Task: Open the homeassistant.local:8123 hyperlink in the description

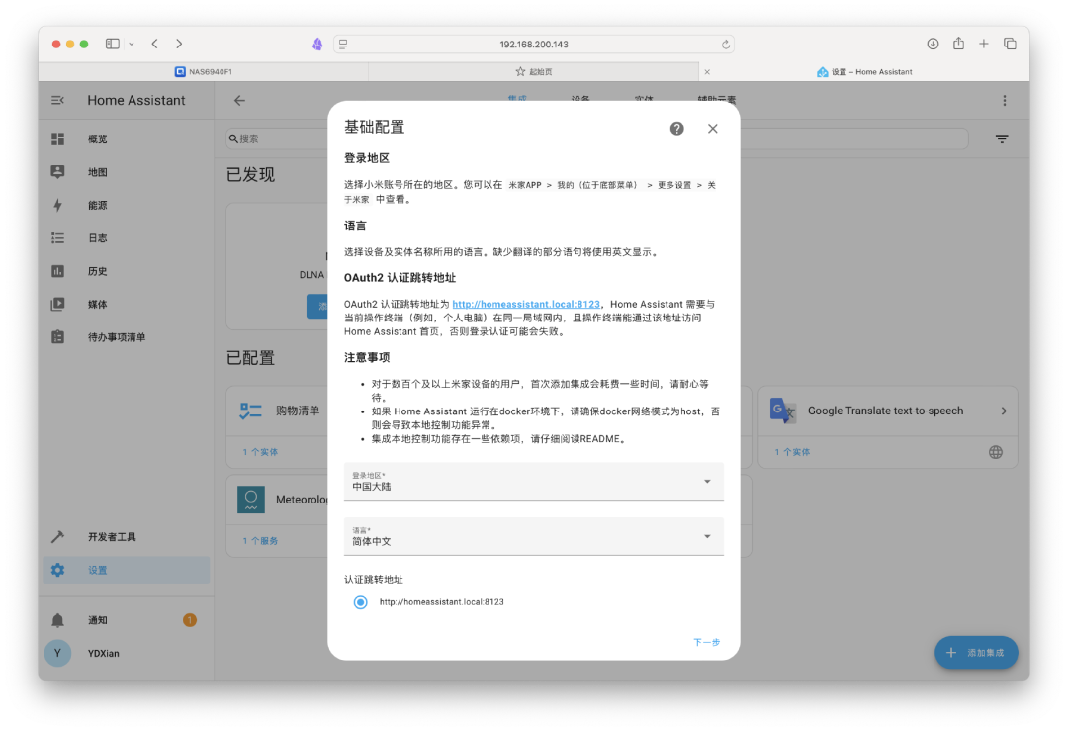Action: (526, 305)
